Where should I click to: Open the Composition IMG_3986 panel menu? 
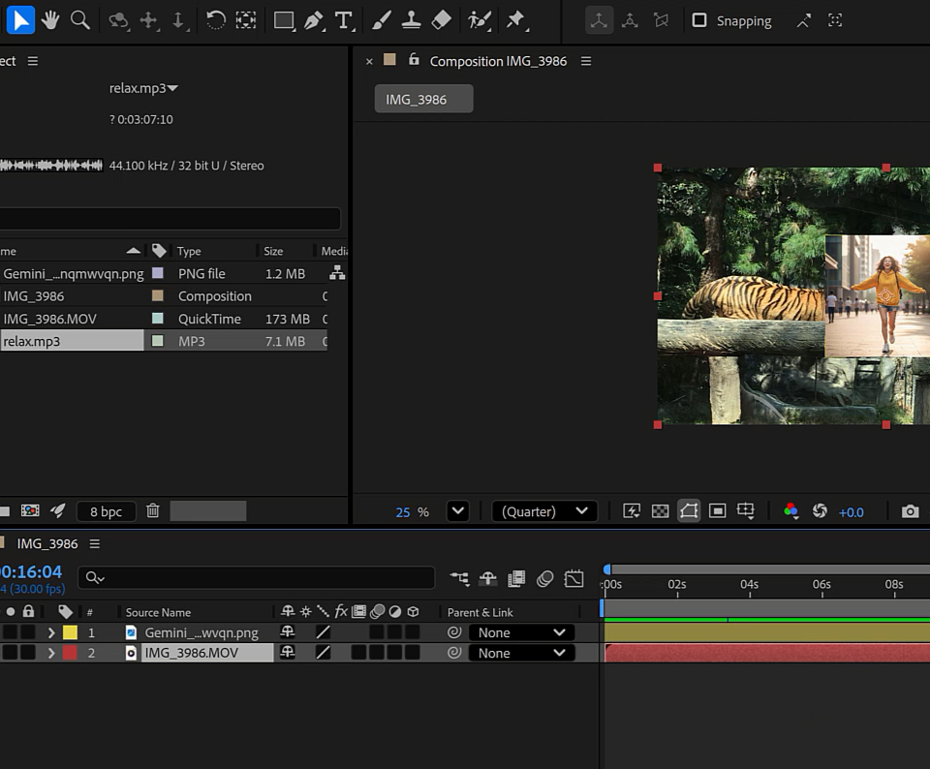point(586,61)
